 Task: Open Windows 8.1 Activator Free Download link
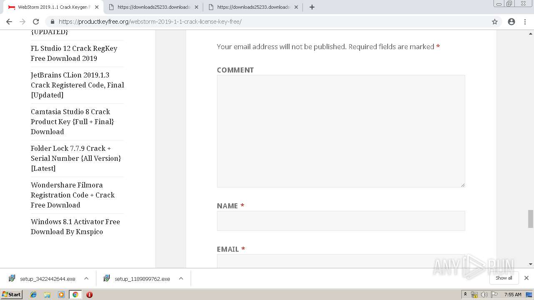(75, 227)
